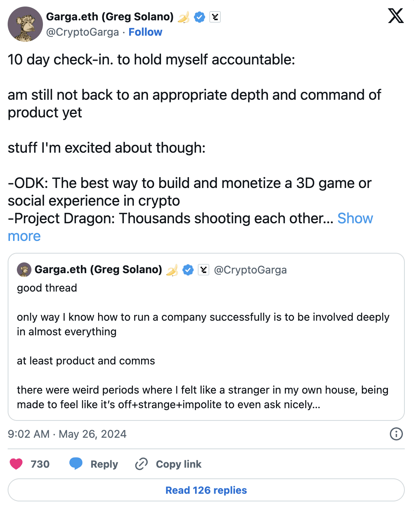Click the affiliate badge in quoted tweet
Screen dimensions: 414x511
(204, 270)
